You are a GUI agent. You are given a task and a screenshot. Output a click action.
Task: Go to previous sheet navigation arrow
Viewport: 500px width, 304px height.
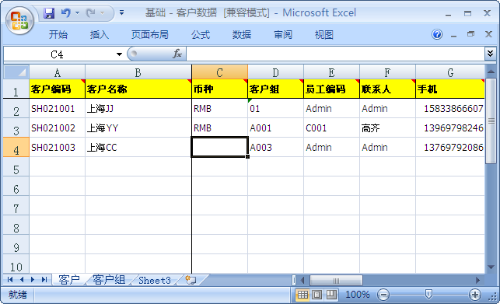21,280
